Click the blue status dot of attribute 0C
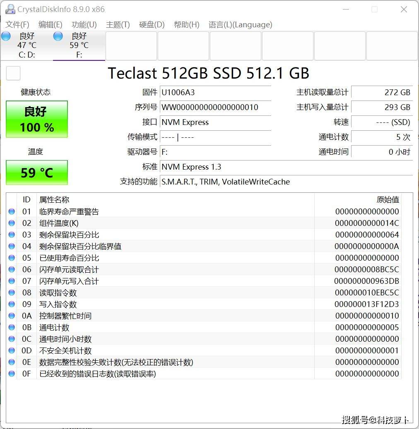Viewport: 419px width, 429px height. pos(12,339)
